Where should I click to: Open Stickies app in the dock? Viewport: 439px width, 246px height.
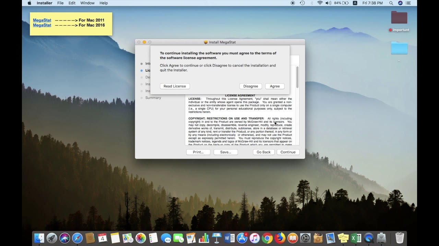coord(343,238)
